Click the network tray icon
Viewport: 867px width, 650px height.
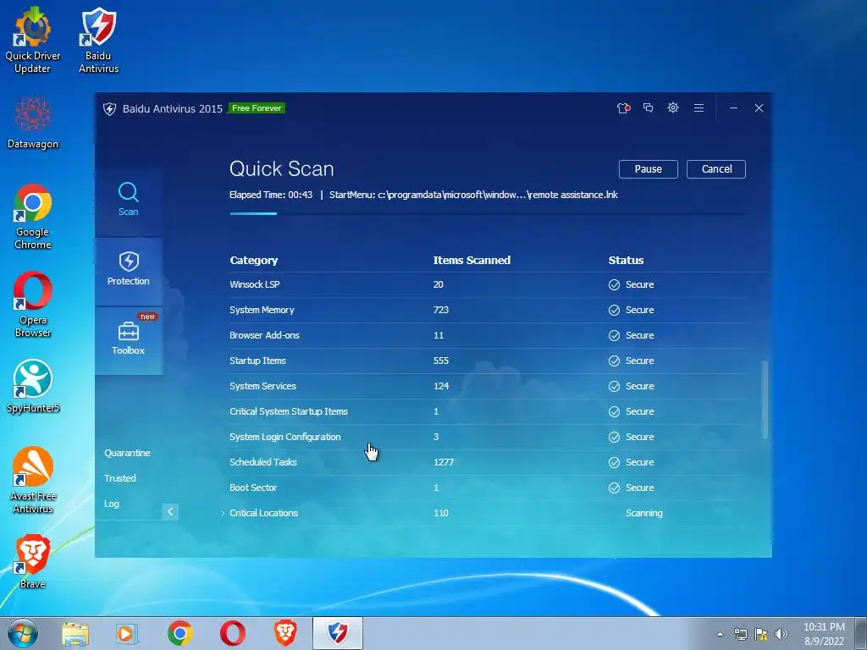pyautogui.click(x=740, y=634)
